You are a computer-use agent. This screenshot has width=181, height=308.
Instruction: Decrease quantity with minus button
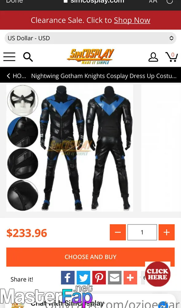pos(118,232)
